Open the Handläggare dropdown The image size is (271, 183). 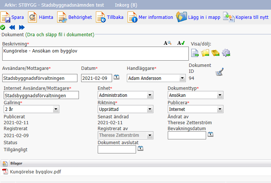click(x=182, y=78)
